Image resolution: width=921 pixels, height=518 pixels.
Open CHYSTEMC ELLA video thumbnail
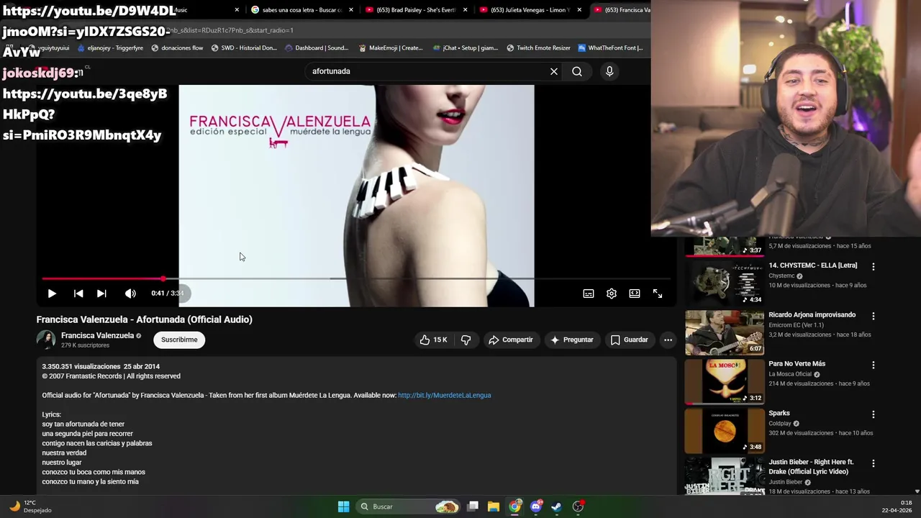pyautogui.click(x=725, y=283)
